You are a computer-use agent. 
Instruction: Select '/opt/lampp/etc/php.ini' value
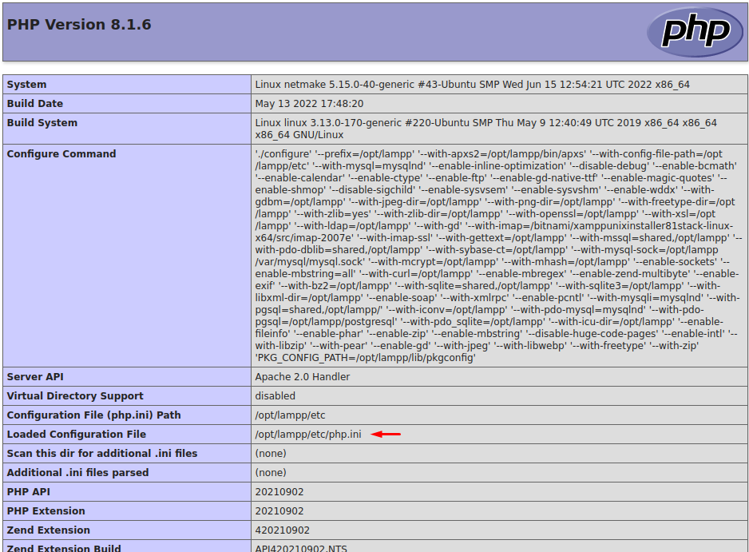click(308, 434)
